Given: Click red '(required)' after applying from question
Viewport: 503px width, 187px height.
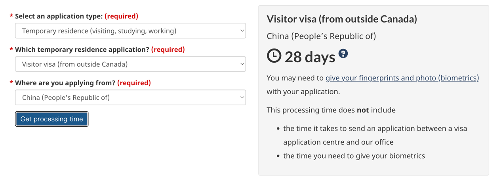Looking at the screenshot, I should pos(134,83).
